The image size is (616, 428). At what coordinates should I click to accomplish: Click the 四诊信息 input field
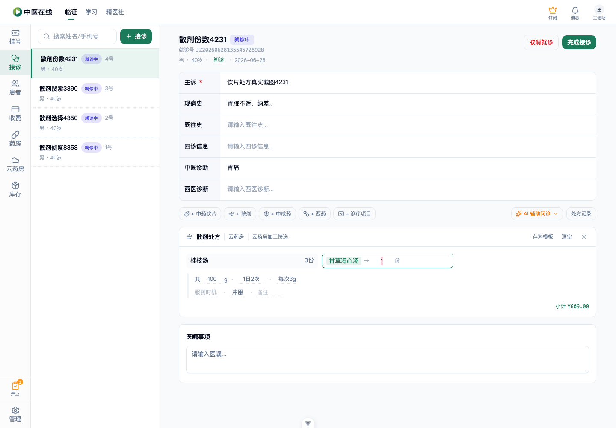(408, 147)
